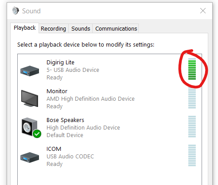Click the AMD High Definition Audio Device text

tap(90, 98)
